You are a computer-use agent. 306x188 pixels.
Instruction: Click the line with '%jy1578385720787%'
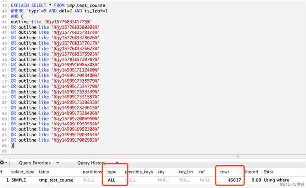[55, 60]
